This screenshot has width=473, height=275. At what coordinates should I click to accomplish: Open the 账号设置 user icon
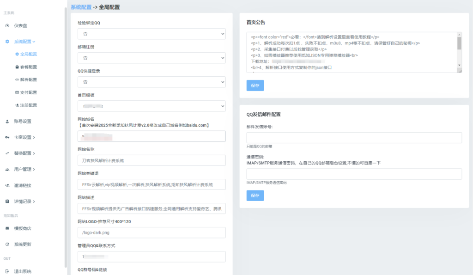click(7, 121)
